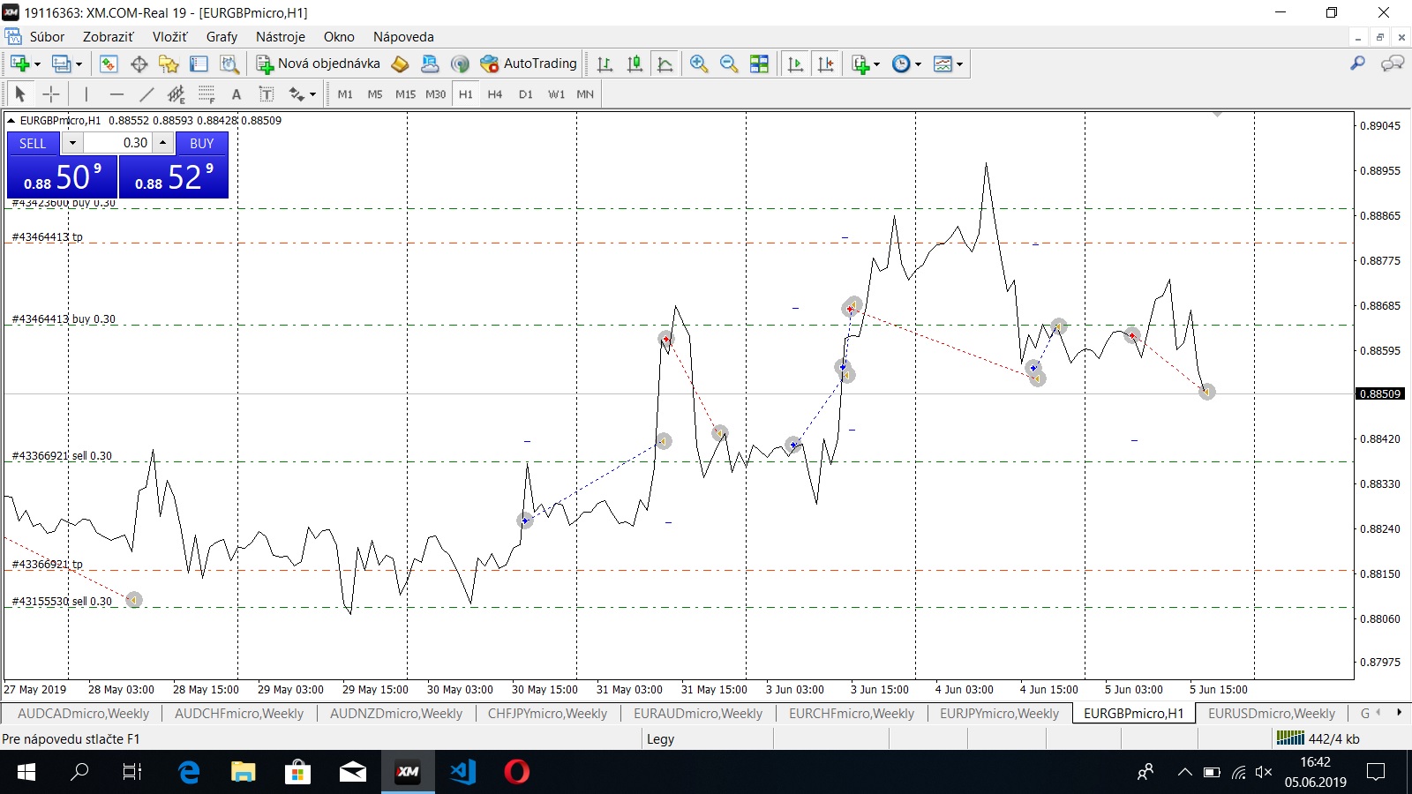Switch timeframe to M30
Screen dimensions: 1412x794
[436, 94]
